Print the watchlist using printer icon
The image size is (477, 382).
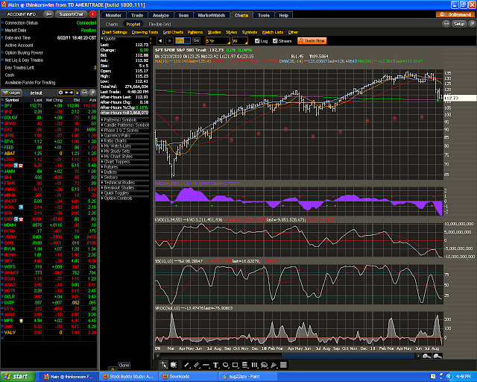click(x=84, y=93)
